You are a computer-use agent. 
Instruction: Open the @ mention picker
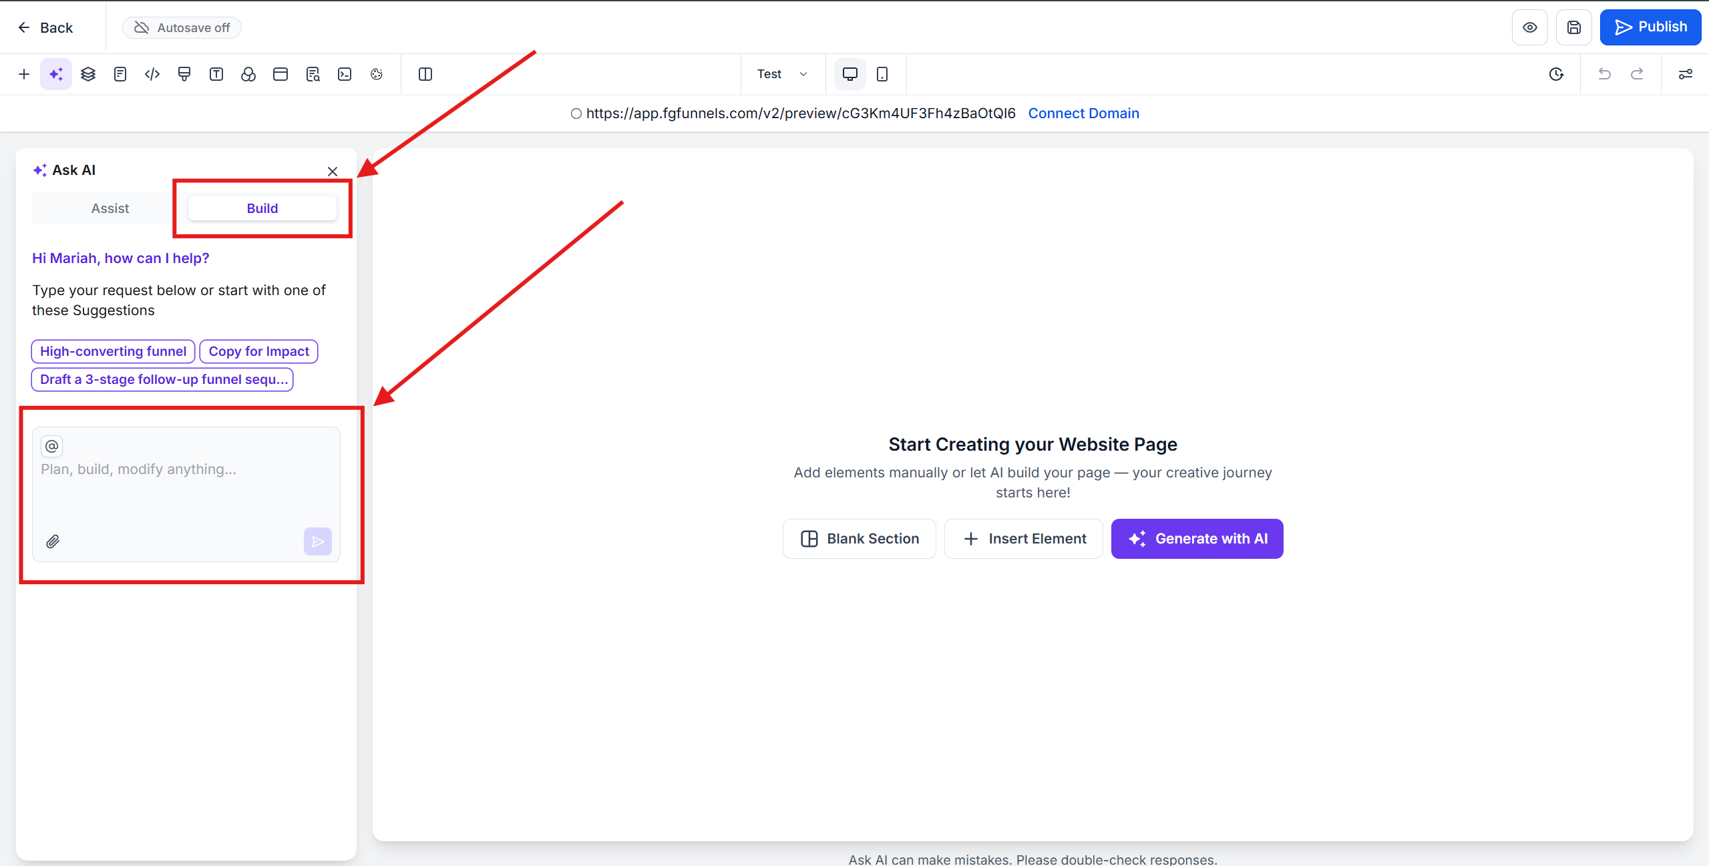coord(52,446)
